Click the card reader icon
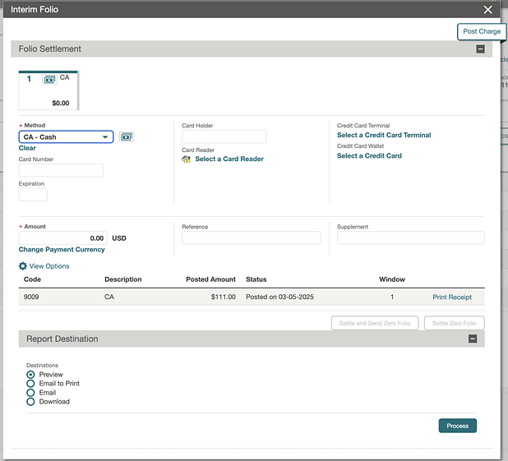This screenshot has width=508, height=461. pos(187,159)
